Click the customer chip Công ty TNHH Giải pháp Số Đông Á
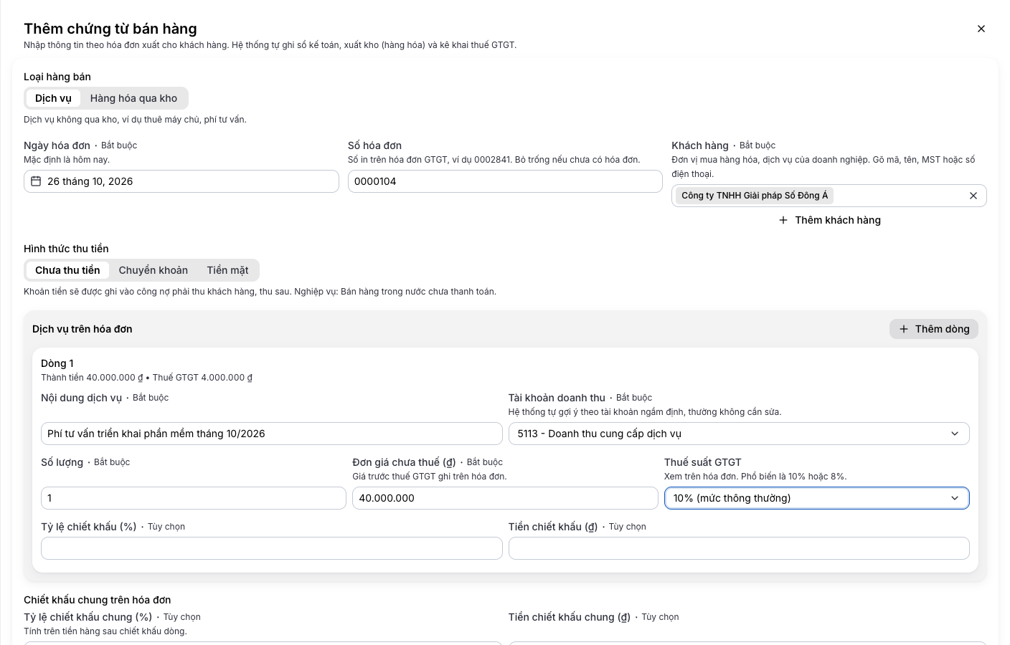The width and height of the screenshot is (1010, 645). coord(755,196)
